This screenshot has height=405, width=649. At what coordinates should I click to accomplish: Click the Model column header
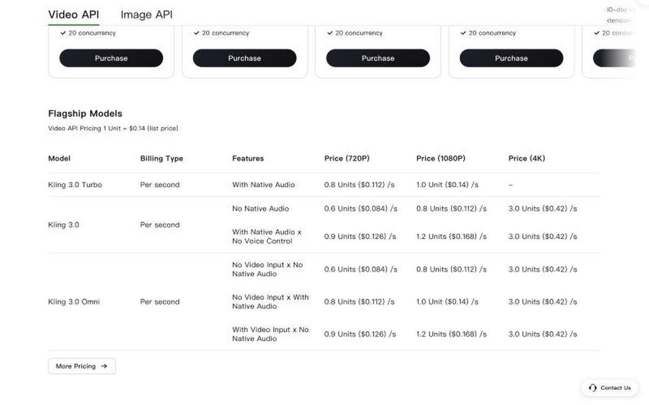pyautogui.click(x=59, y=158)
